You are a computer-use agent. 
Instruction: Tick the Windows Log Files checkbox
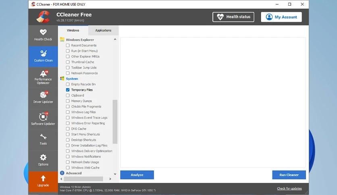68,112
